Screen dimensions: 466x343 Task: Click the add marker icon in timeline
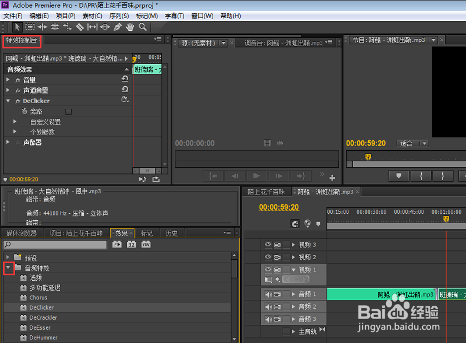pos(318,224)
